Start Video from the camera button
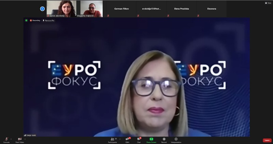This screenshot has width=273, height=144. (x=19, y=140)
